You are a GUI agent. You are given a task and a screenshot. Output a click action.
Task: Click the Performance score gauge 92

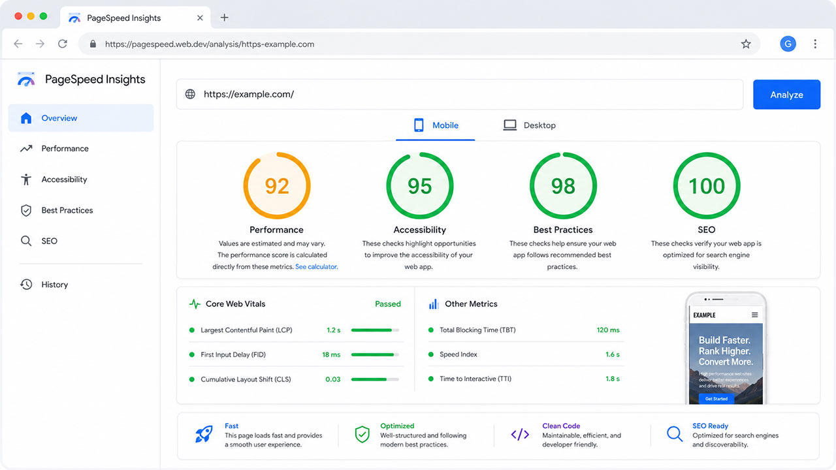pyautogui.click(x=277, y=186)
